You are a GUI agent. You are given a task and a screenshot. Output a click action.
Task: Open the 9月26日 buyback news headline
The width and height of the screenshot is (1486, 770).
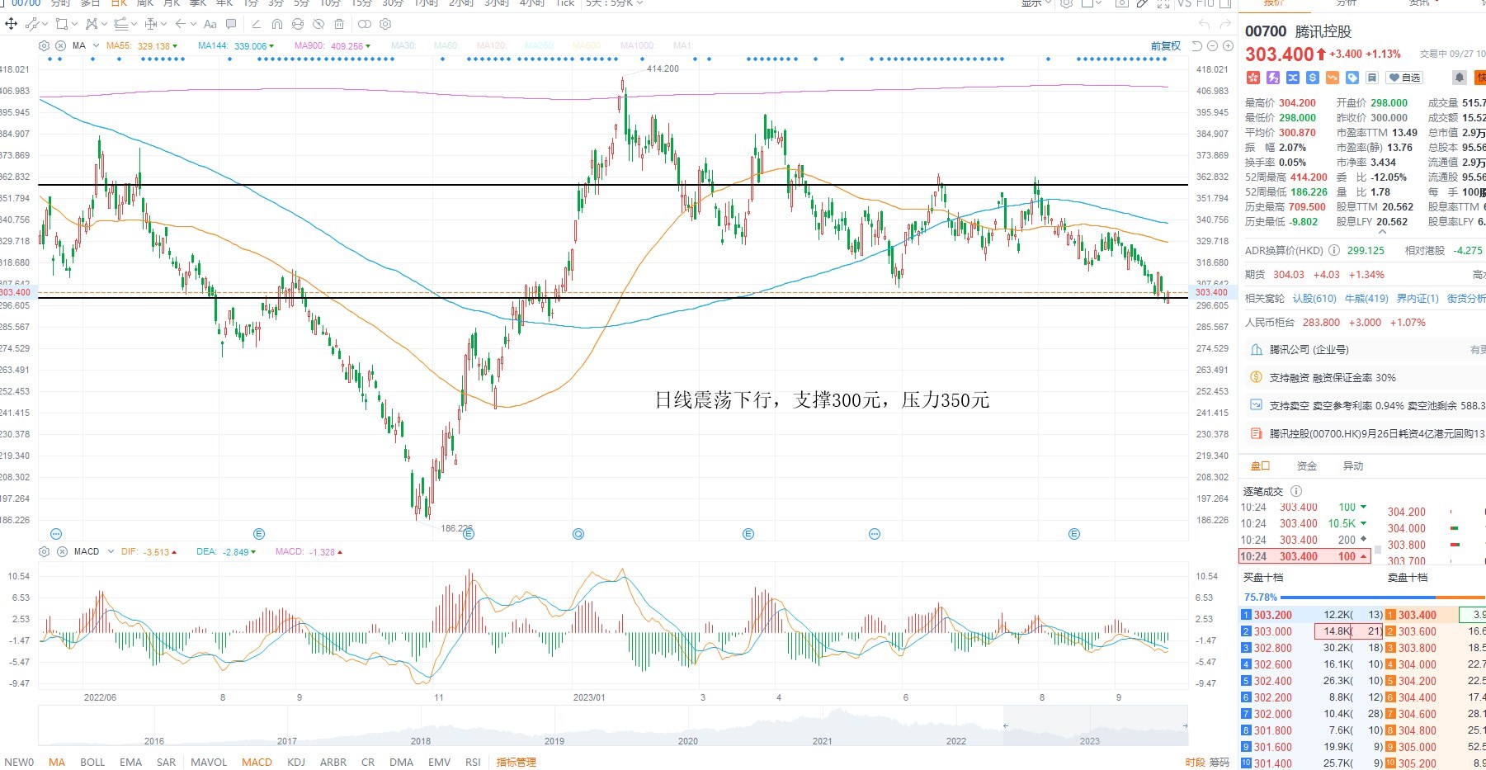1377,433
